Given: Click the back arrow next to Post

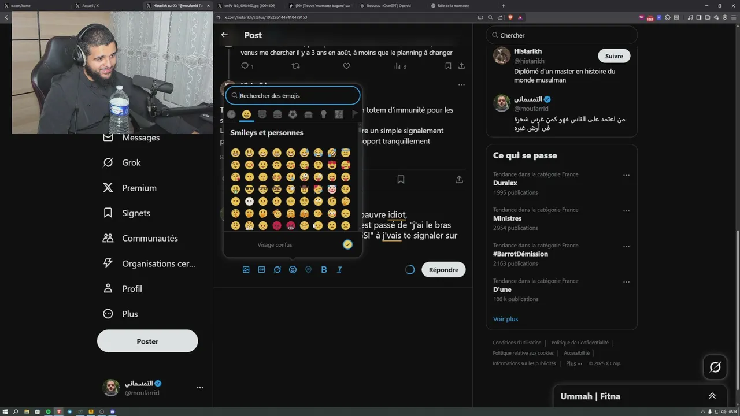Looking at the screenshot, I should point(224,35).
